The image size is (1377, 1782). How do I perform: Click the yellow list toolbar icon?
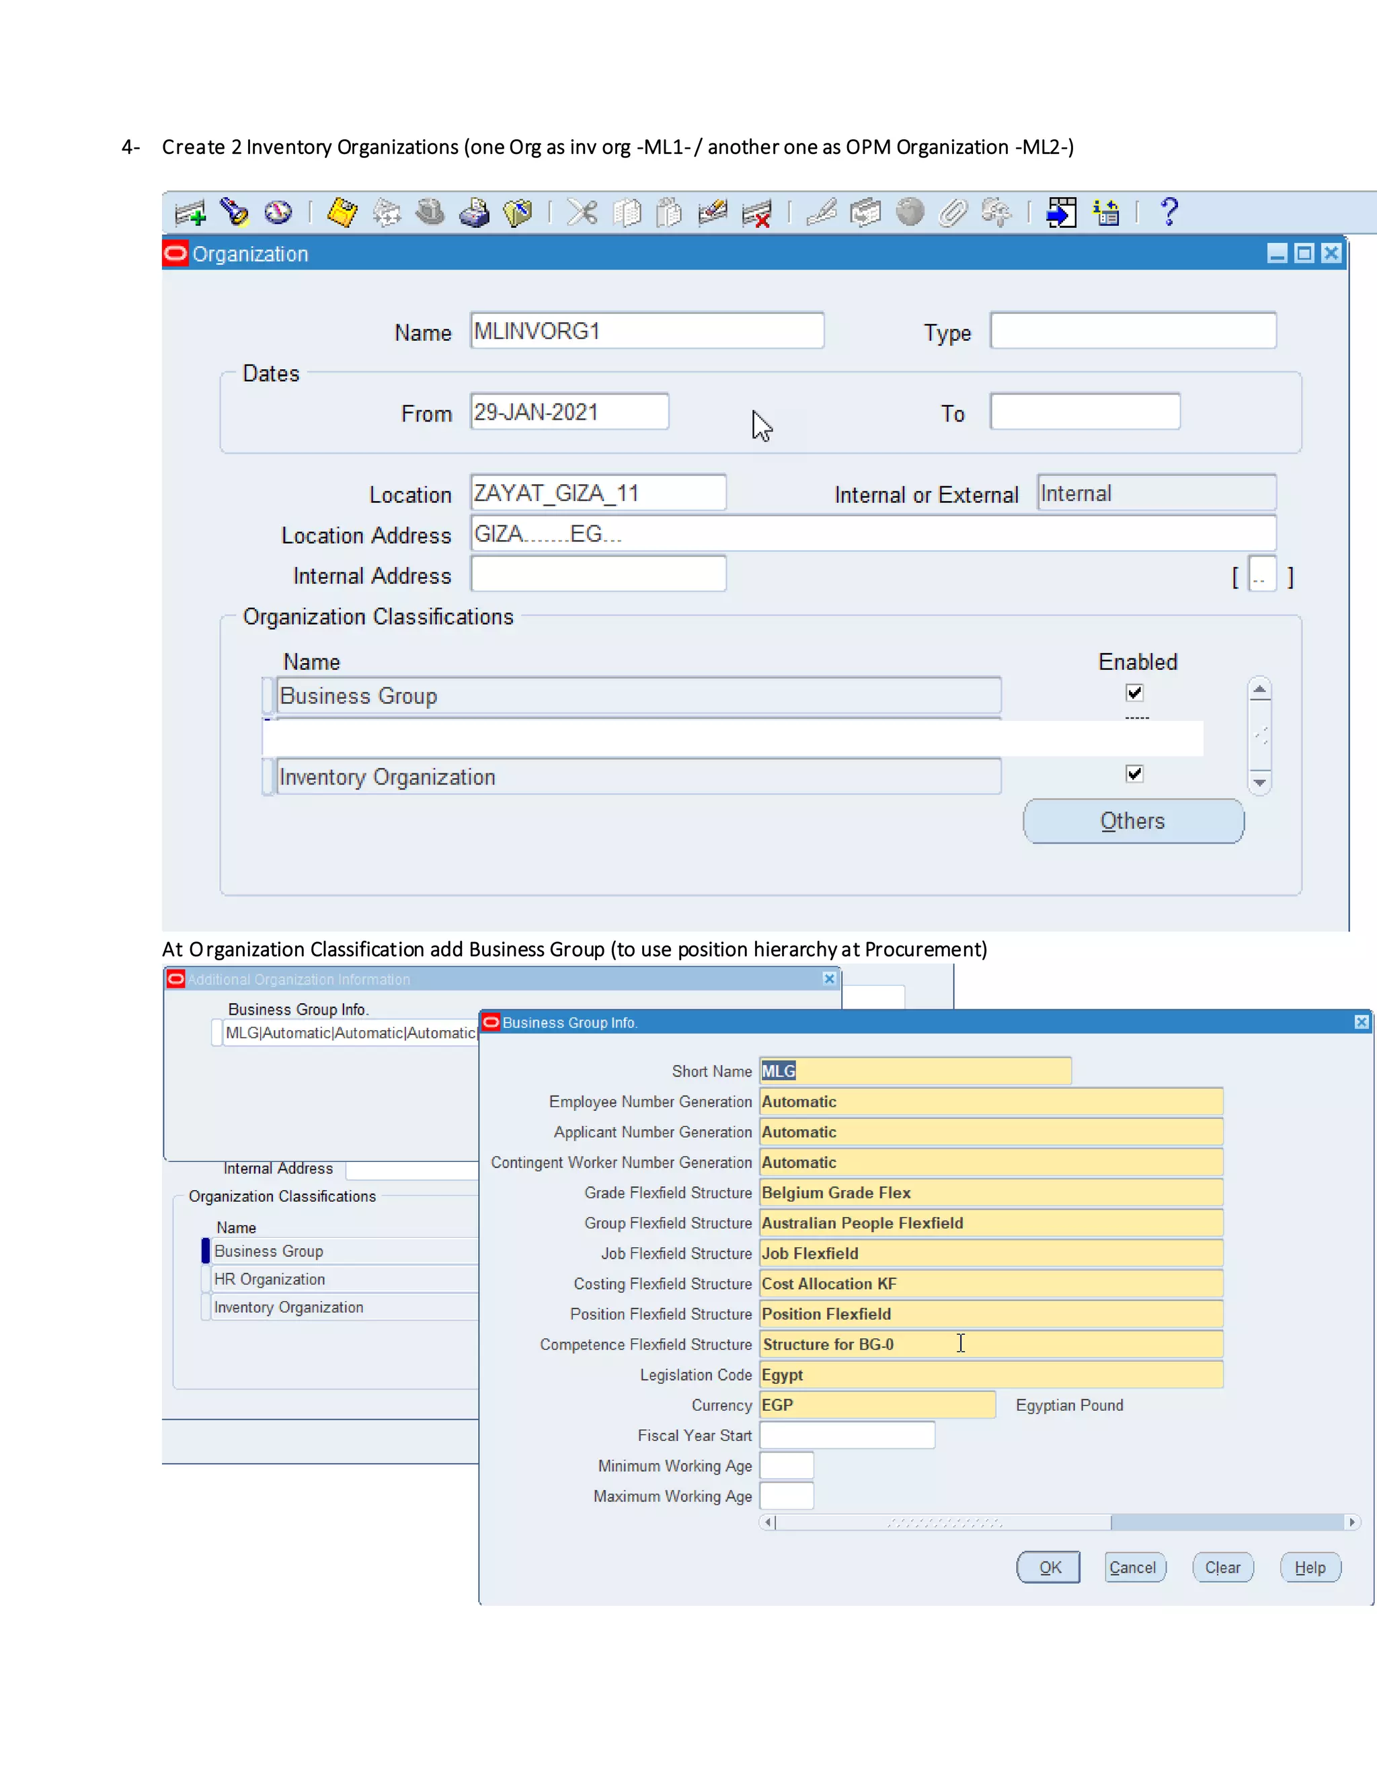1106,213
